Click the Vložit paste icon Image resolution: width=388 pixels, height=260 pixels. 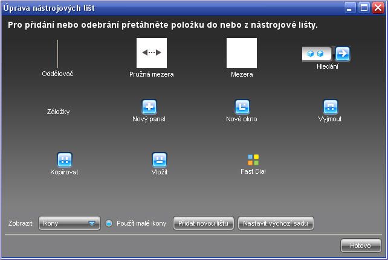160,160
